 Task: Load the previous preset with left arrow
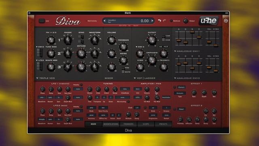[x=104, y=21]
